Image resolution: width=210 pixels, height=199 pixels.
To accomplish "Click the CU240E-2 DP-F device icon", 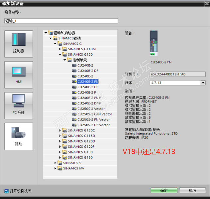I will click(74, 103).
